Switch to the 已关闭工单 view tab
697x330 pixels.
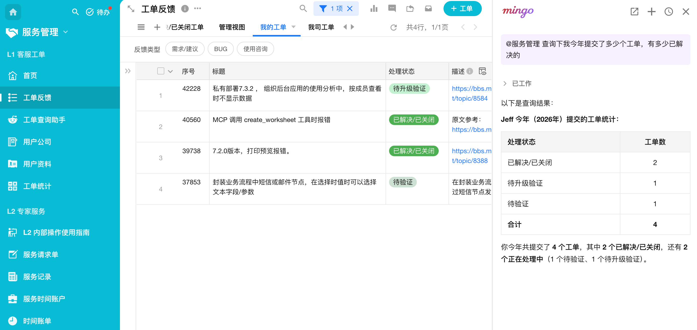[185, 27]
